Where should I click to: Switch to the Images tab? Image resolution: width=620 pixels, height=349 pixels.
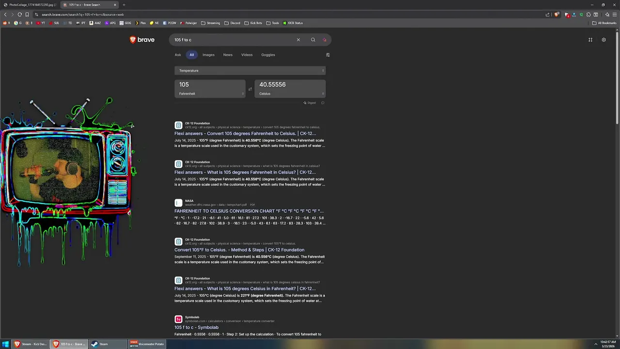pos(208,55)
